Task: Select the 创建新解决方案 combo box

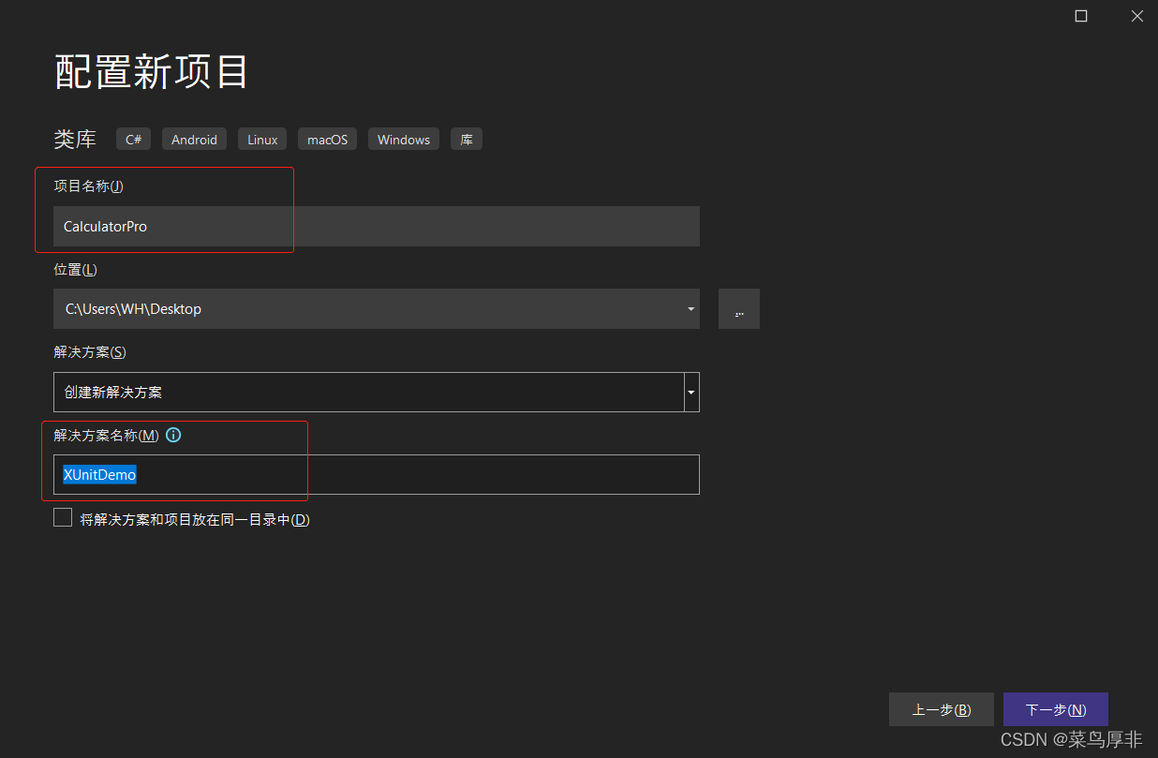Action: (x=377, y=392)
